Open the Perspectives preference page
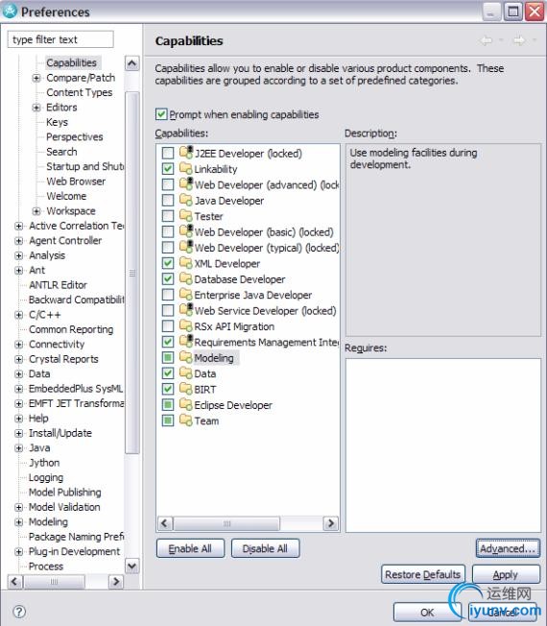 pyautogui.click(x=75, y=136)
